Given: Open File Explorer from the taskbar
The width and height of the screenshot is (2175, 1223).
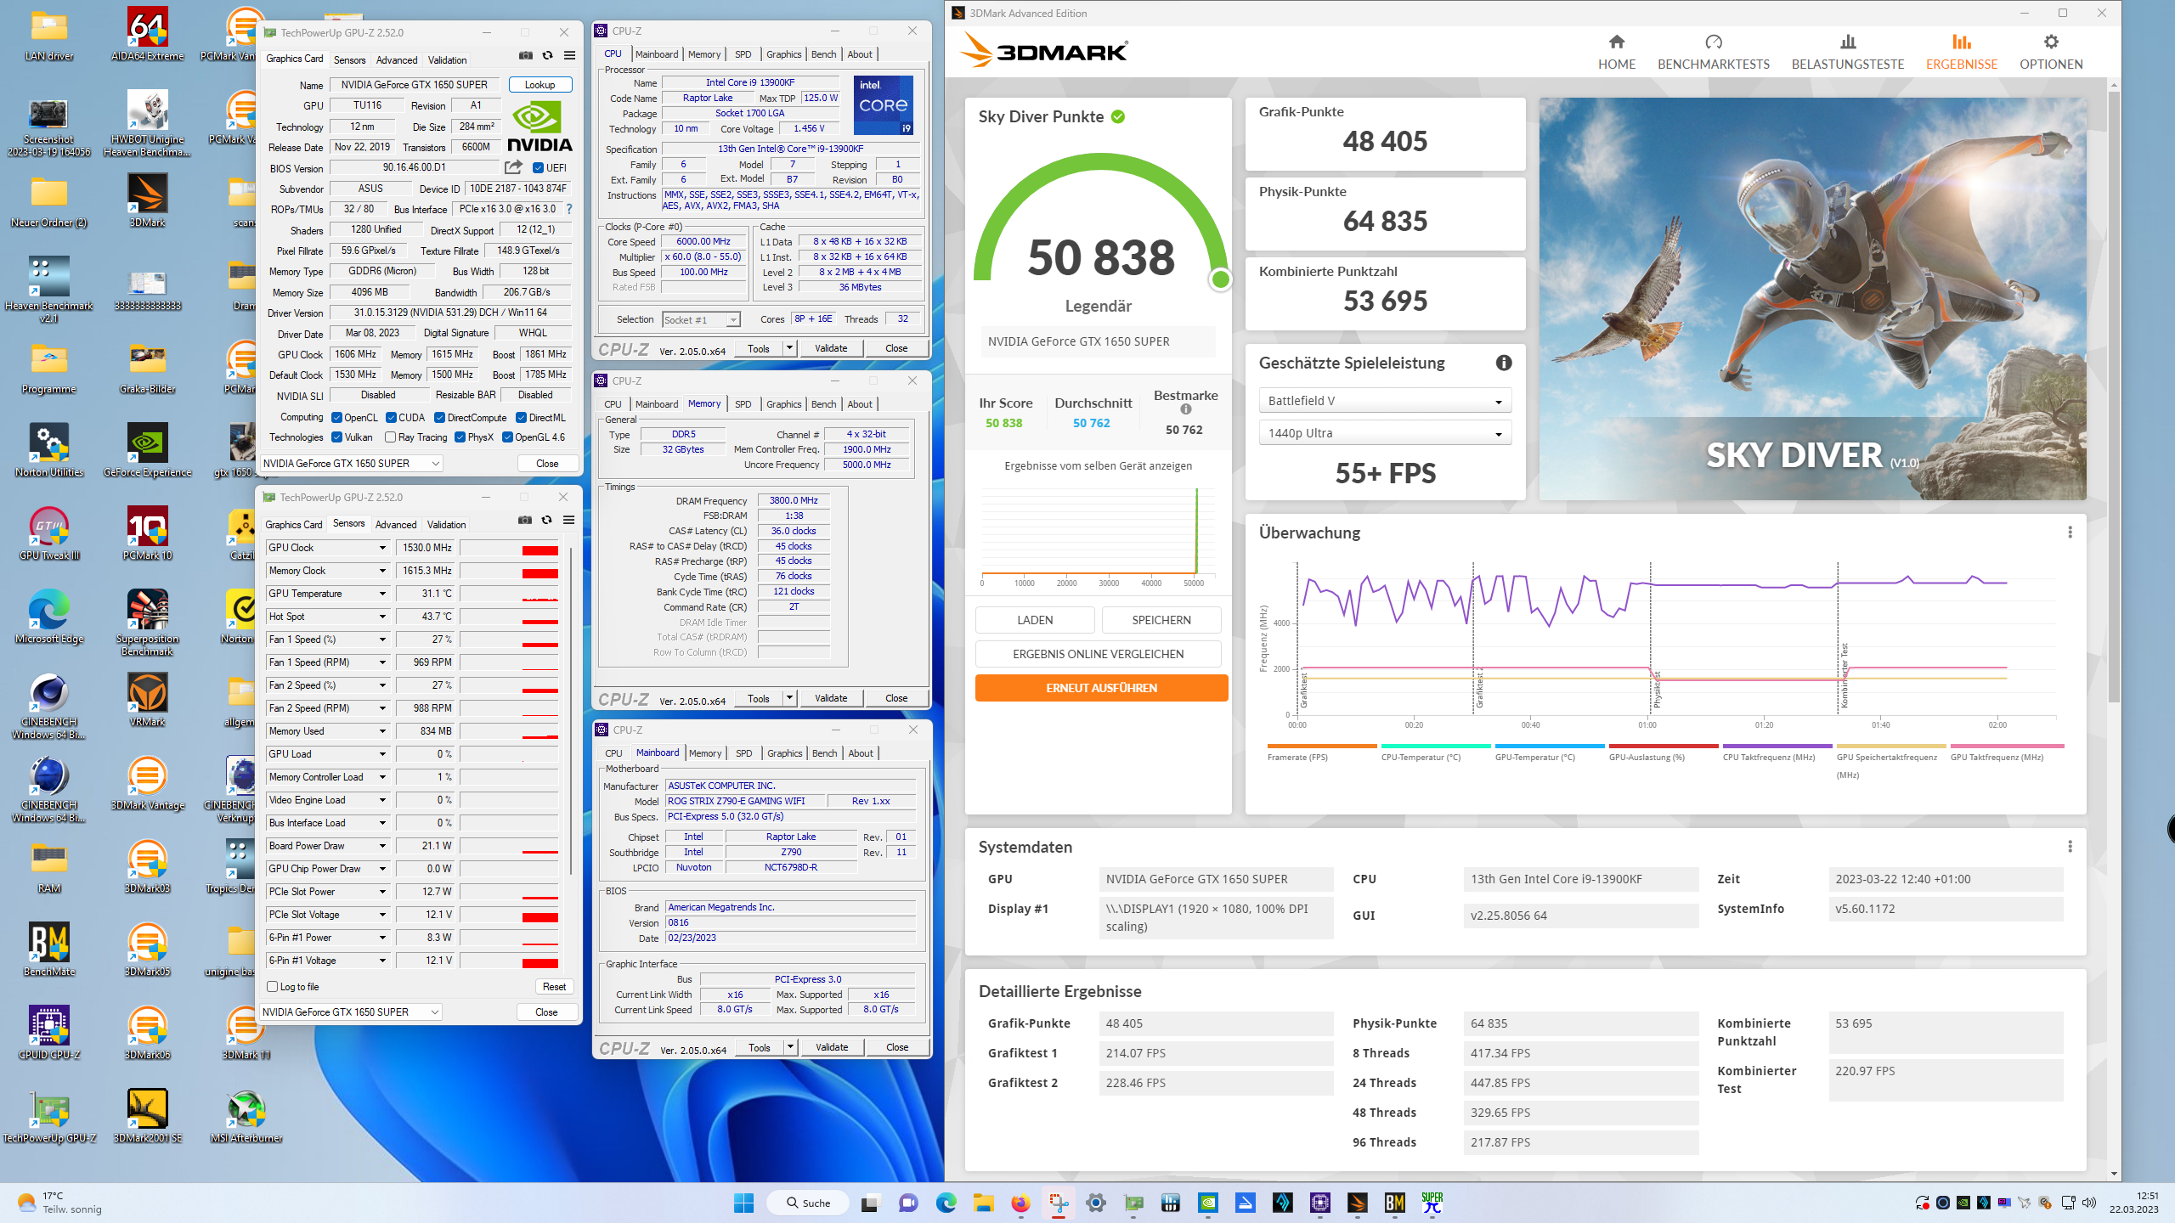Looking at the screenshot, I should [x=983, y=1203].
